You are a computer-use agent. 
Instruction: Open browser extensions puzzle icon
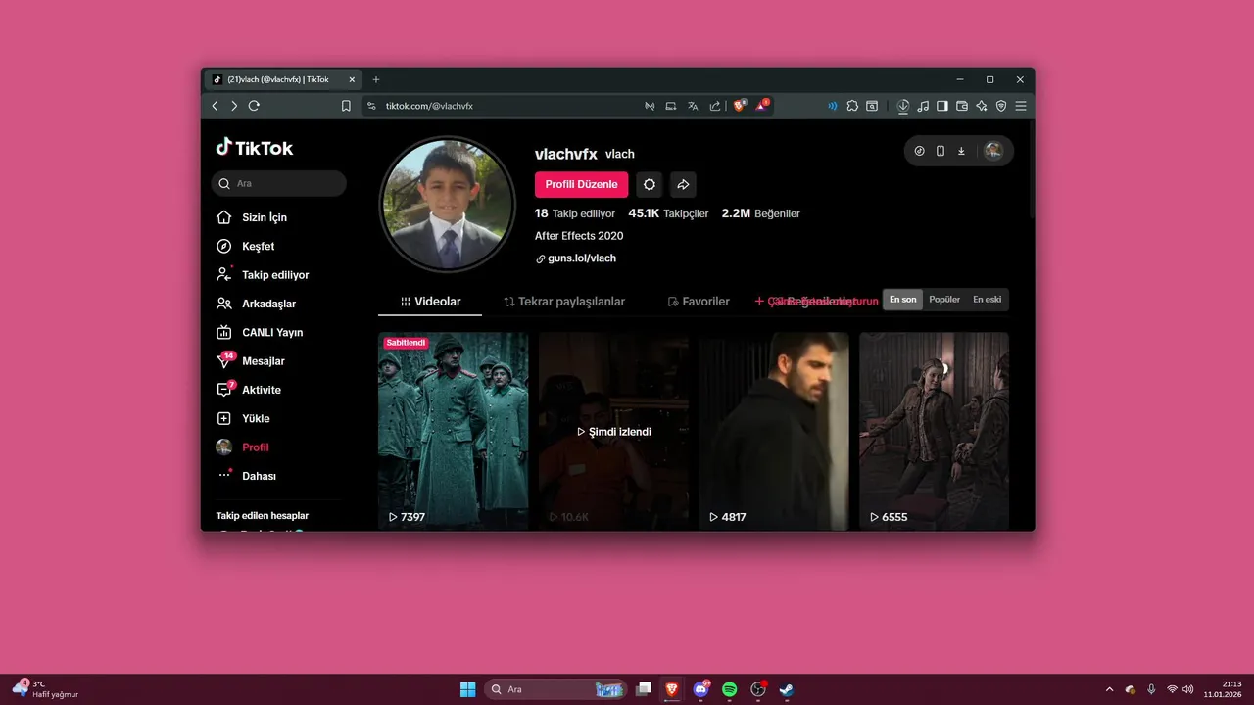tap(852, 106)
